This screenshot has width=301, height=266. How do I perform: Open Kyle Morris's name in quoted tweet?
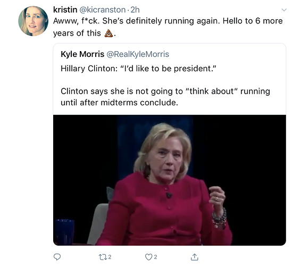[x=82, y=54]
